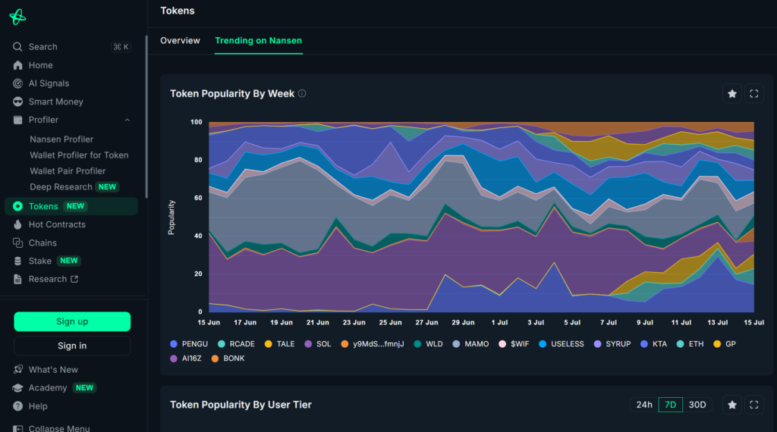This screenshot has height=432, width=777.
Task: Click the Nansen logo icon
Action: point(17,17)
